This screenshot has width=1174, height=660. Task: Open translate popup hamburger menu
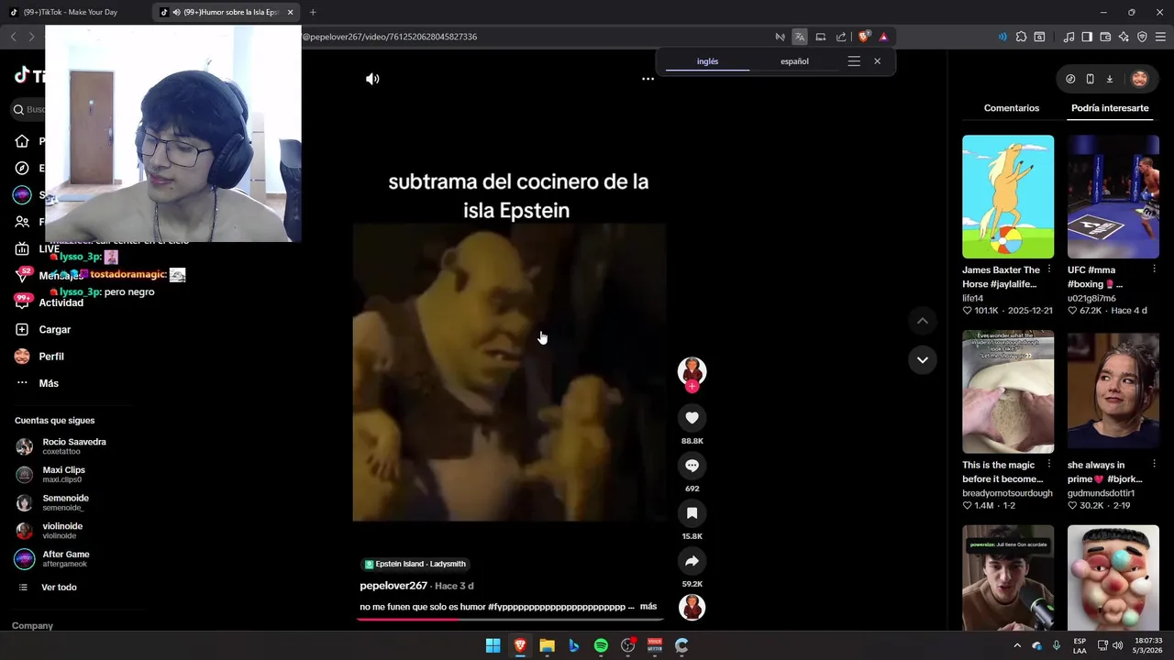coord(854,61)
